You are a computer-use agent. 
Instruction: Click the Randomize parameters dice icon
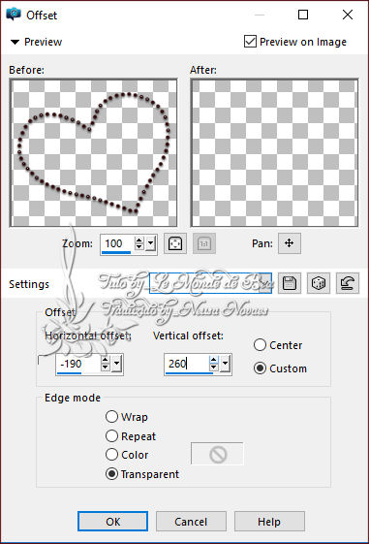[x=318, y=283]
